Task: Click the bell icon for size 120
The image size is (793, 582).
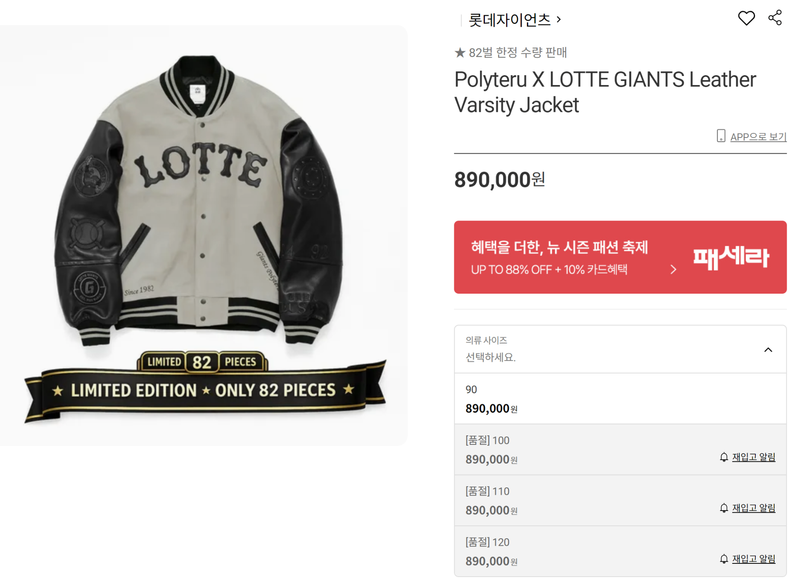Action: click(x=724, y=559)
